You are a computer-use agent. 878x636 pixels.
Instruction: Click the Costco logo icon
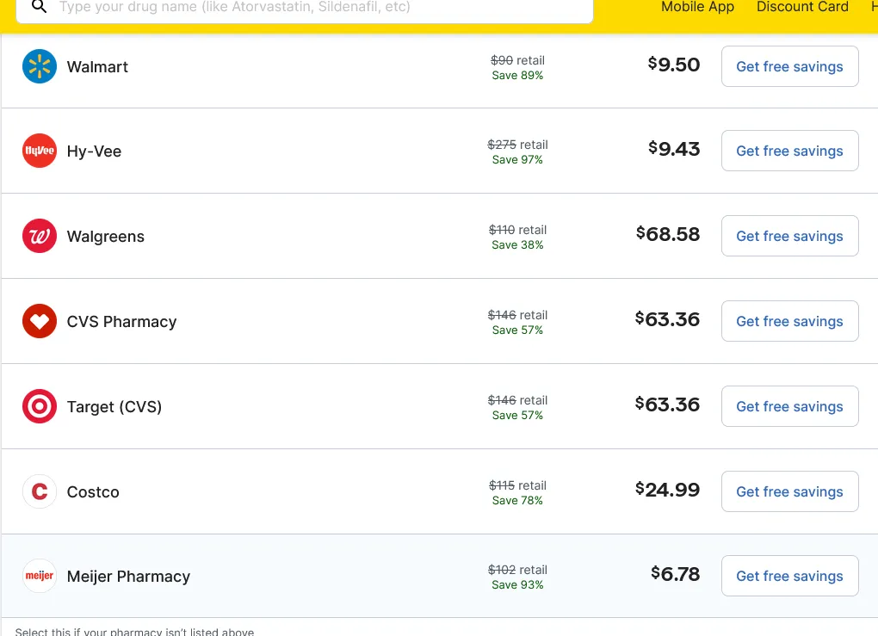pos(40,492)
